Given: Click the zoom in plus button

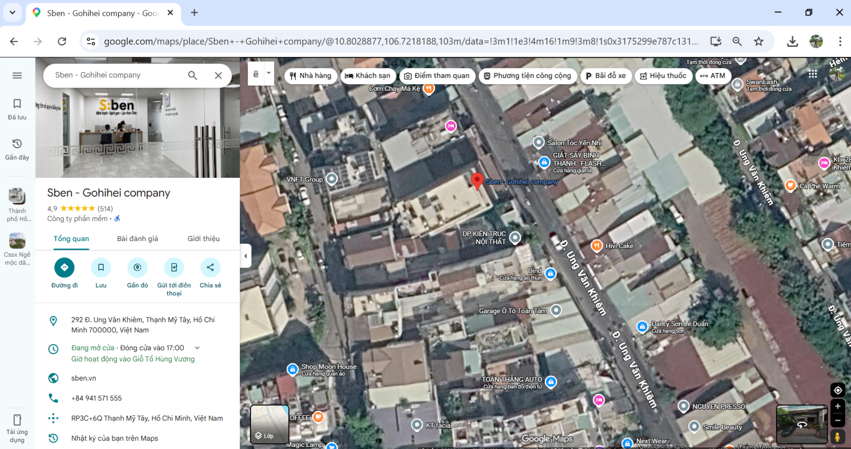Looking at the screenshot, I should click(838, 406).
